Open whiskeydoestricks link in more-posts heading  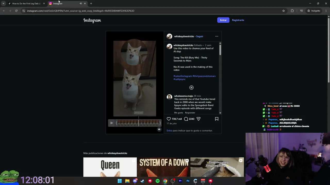(117, 153)
